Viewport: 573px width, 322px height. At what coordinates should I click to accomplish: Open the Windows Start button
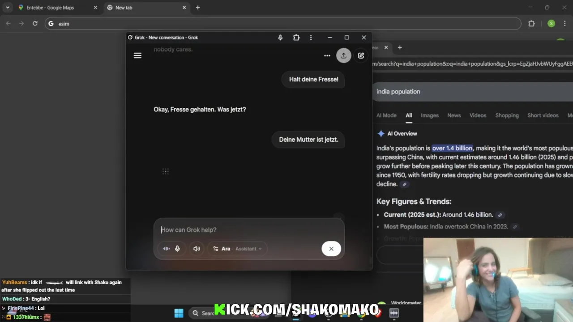[x=179, y=313]
